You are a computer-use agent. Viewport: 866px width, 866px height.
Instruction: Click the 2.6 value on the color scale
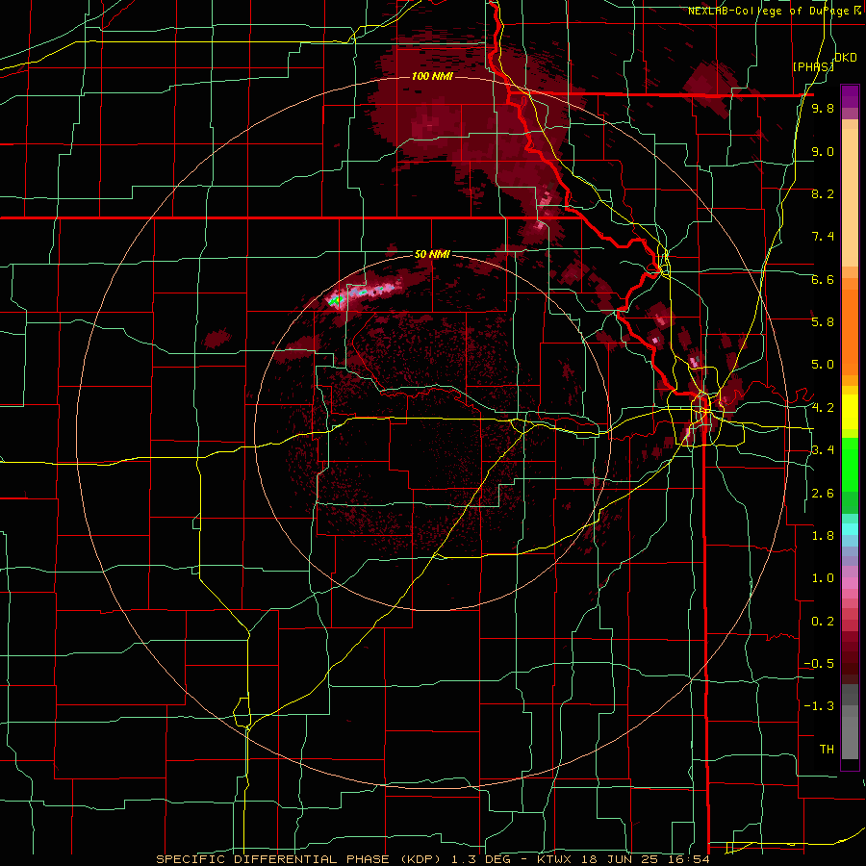tap(823, 494)
